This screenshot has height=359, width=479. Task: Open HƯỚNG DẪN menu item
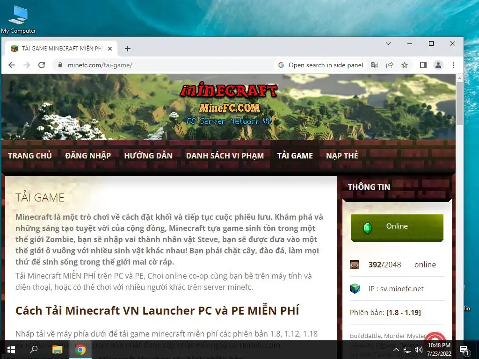pos(148,156)
